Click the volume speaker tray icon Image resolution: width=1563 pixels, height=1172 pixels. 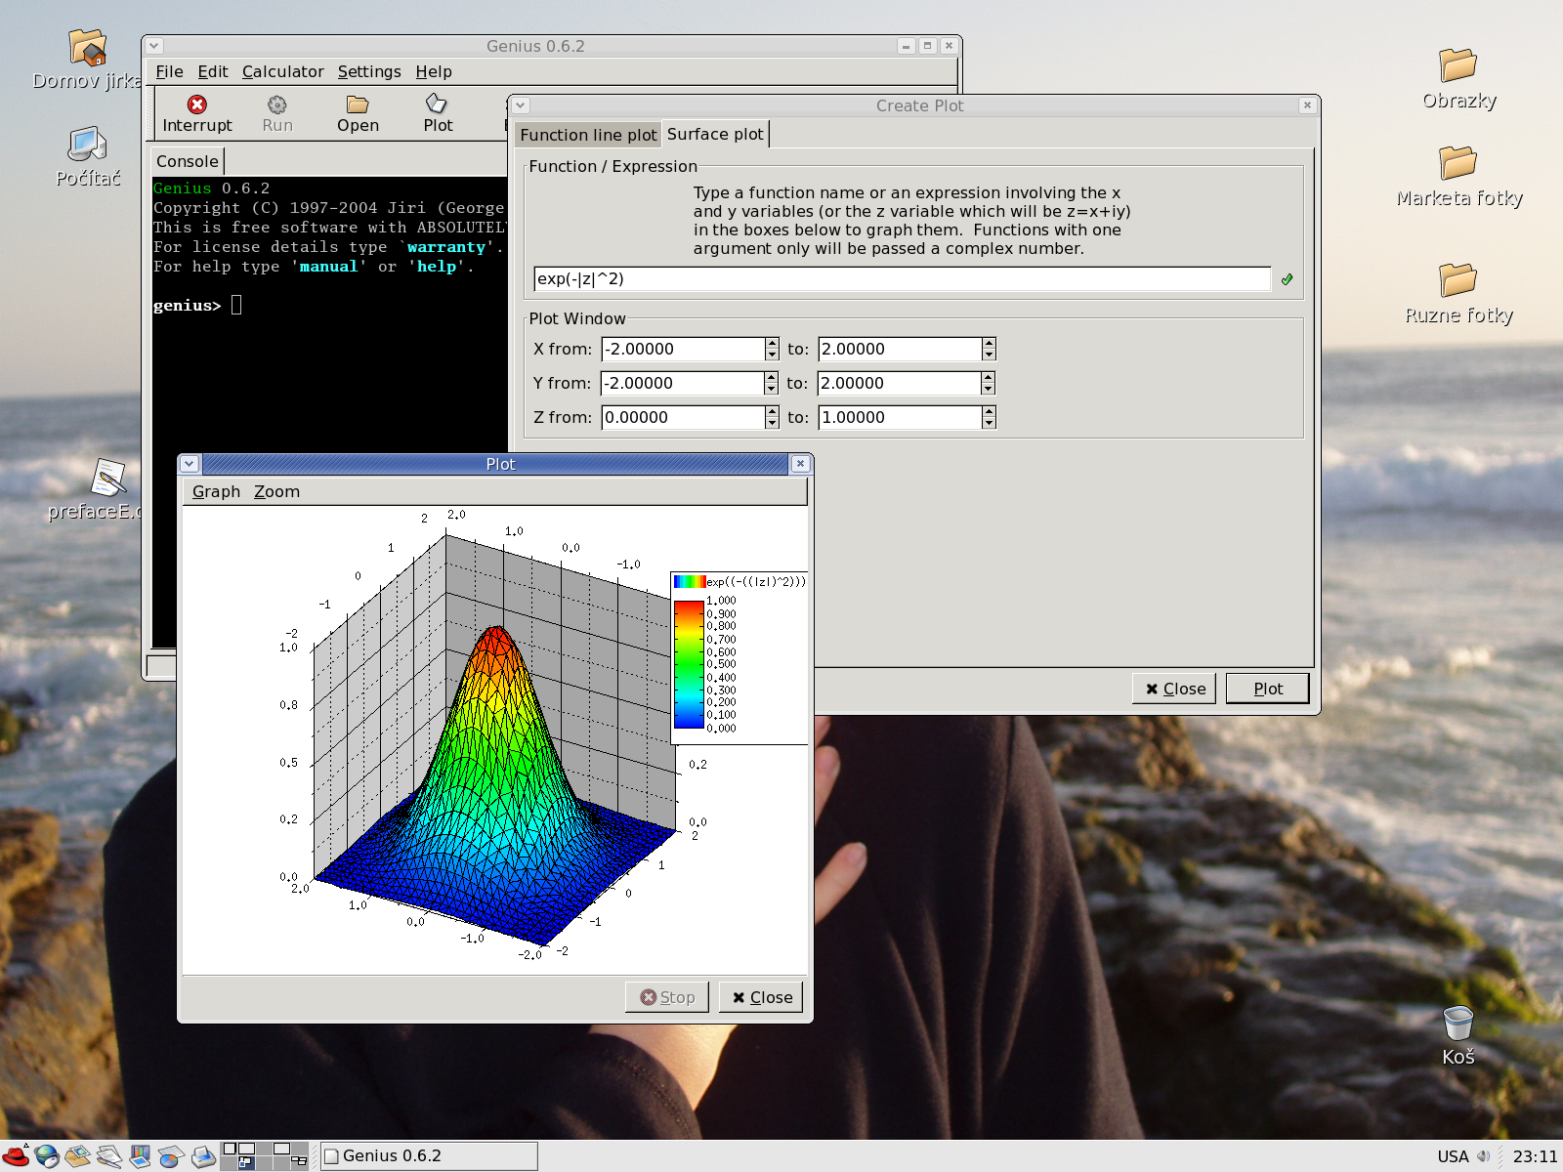[1484, 1156]
